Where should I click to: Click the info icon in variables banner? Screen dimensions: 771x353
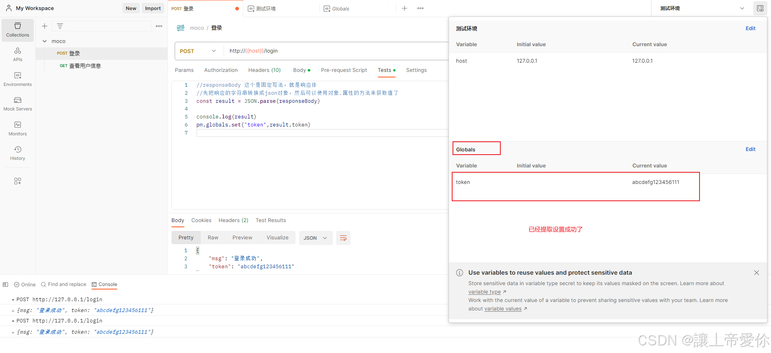click(459, 273)
